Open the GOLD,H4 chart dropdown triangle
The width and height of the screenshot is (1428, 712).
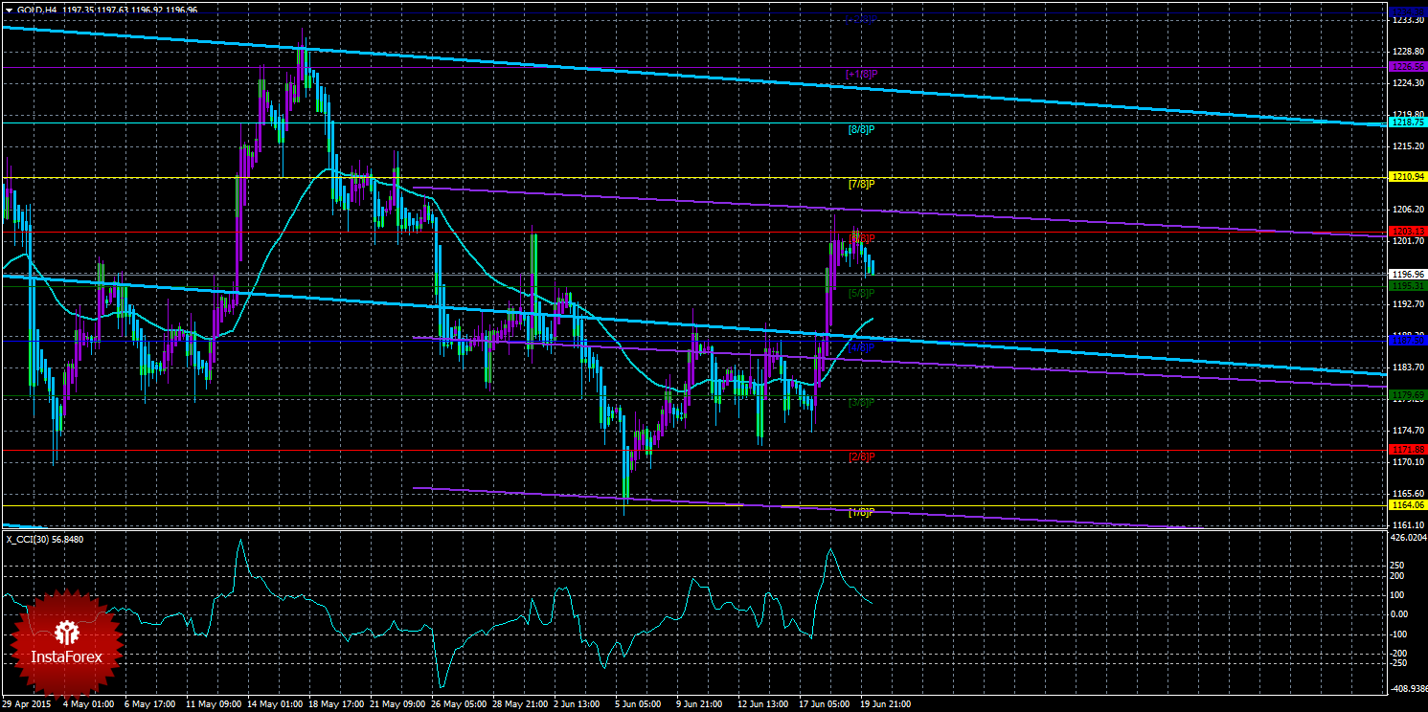tap(9, 9)
